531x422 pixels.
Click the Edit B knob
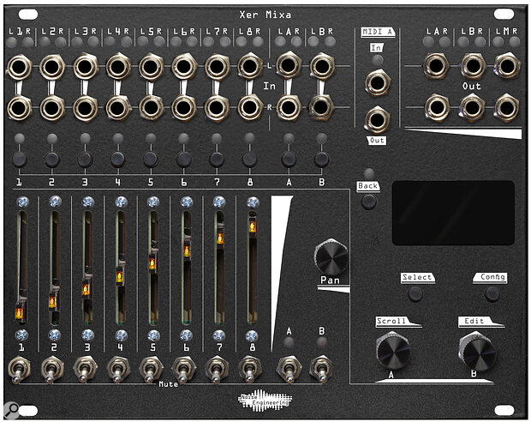[x=477, y=351]
